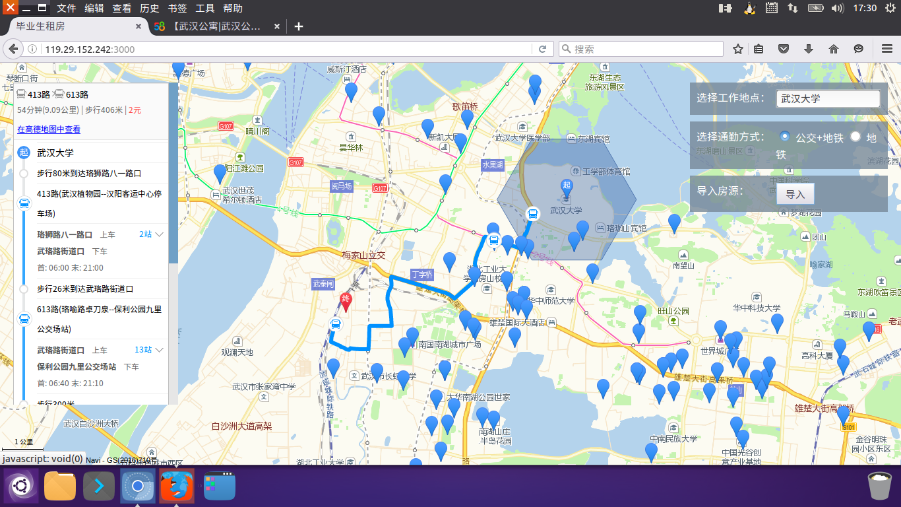Viewport: 901px width, 507px height.
Task: Open the 查看 menu
Action: 122,8
